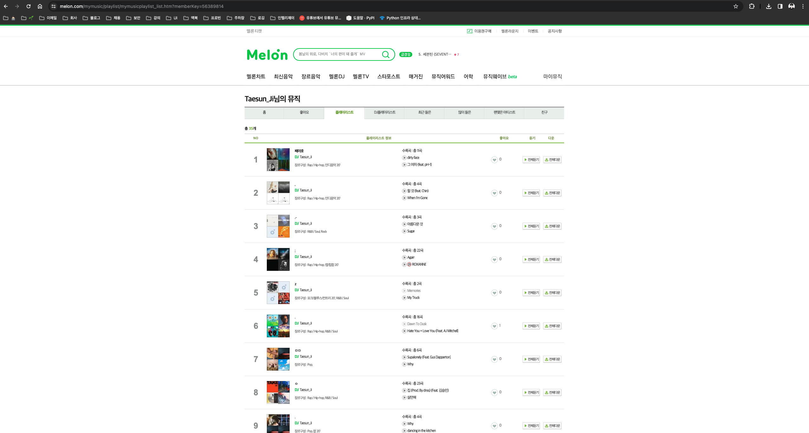Click the browser reload icon
Screen dimensions: 809x433
pos(29,6)
